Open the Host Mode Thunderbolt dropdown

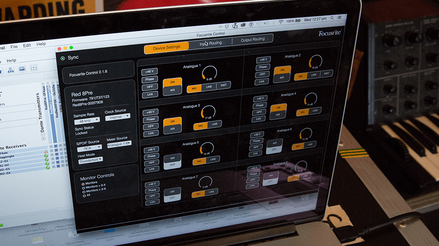tap(90, 159)
